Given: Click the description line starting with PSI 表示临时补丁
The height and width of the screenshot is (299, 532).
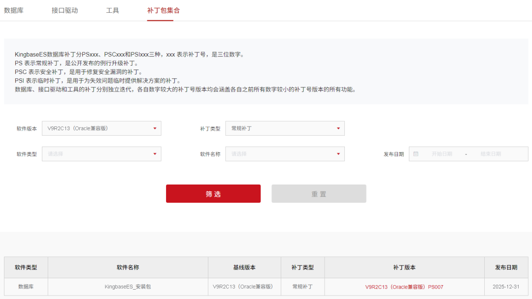Looking at the screenshot, I should click(99, 81).
